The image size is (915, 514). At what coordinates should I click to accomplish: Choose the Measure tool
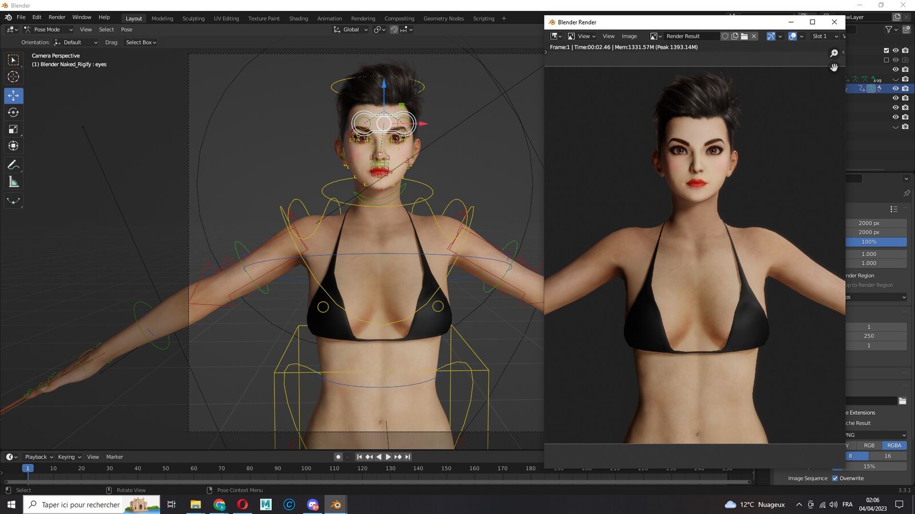tap(13, 182)
